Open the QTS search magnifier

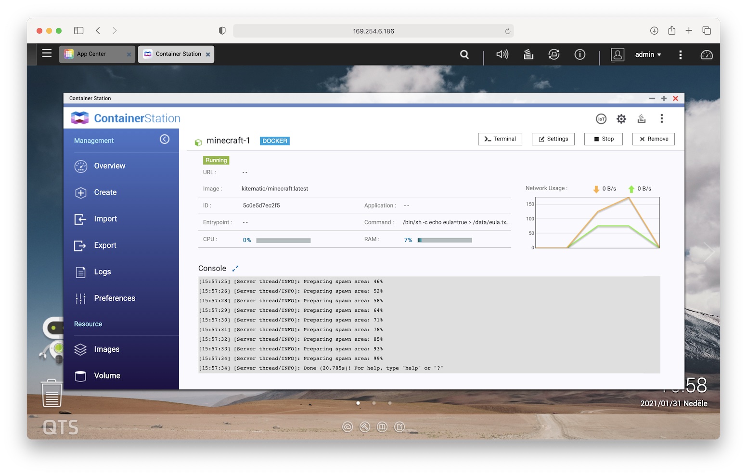(464, 54)
